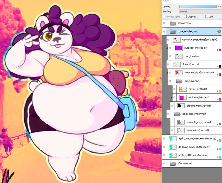222x183 pixels.
Task: Select the ambient_light(add) layer thumbnail
Action: 183,98
